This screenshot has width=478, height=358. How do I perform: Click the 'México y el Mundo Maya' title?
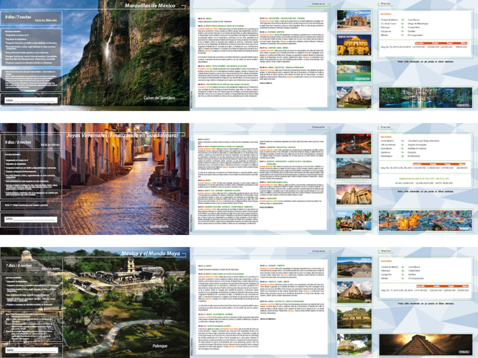[151, 253]
